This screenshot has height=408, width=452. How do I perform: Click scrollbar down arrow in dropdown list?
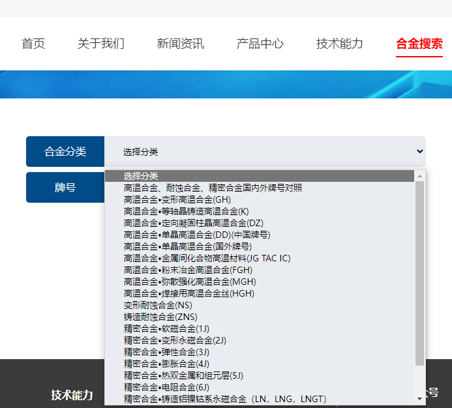(x=420, y=399)
